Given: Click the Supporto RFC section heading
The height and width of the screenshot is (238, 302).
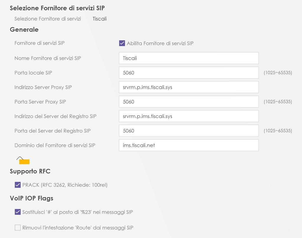Looking at the screenshot, I should point(30,172).
